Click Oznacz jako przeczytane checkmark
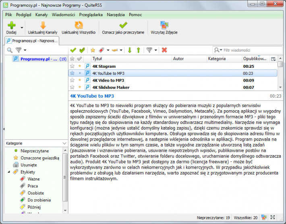 point(123,25)
